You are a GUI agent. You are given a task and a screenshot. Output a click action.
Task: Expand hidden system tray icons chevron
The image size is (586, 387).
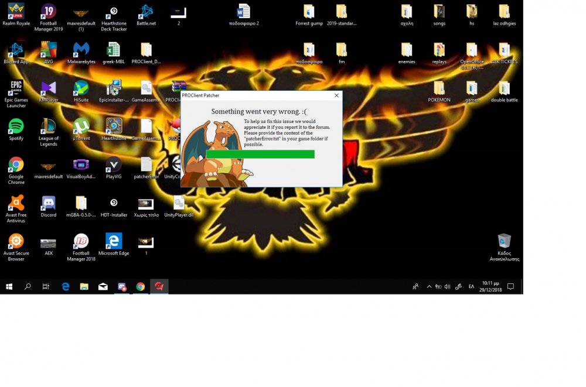(x=429, y=287)
